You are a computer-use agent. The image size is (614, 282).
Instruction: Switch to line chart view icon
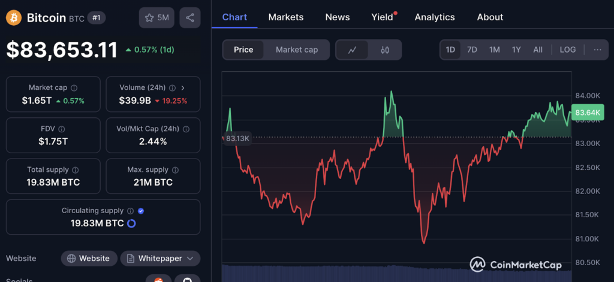[353, 50]
